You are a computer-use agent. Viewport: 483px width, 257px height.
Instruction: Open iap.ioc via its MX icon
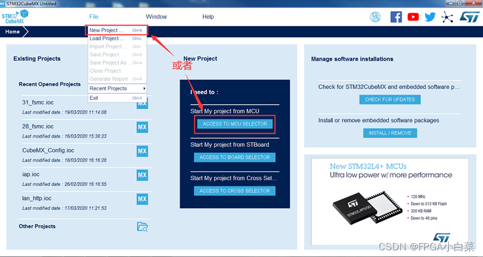coord(142,175)
